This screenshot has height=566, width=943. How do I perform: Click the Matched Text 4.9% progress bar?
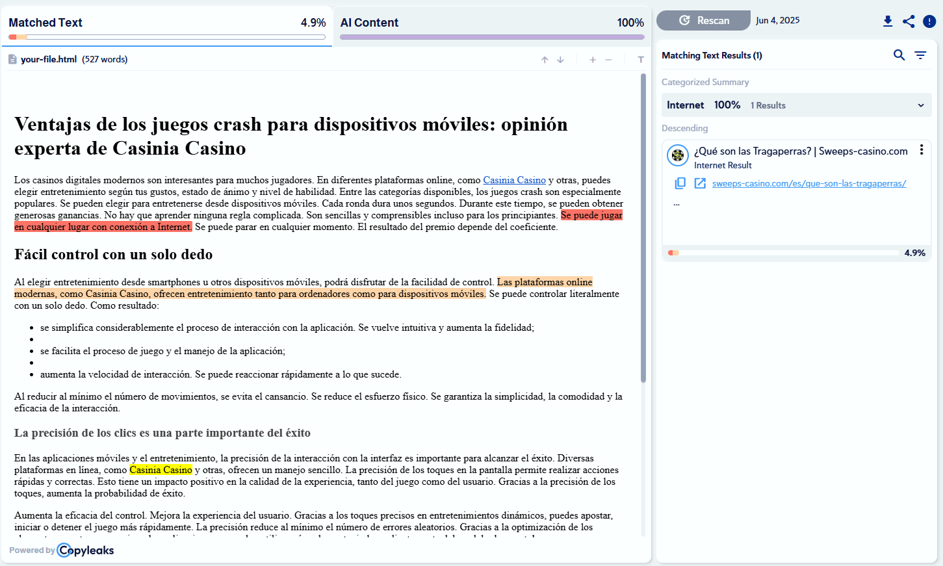pyautogui.click(x=167, y=37)
